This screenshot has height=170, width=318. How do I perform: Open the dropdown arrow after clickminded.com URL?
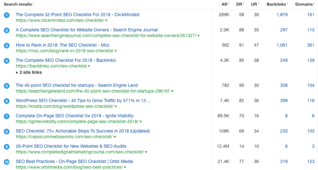[106, 21]
